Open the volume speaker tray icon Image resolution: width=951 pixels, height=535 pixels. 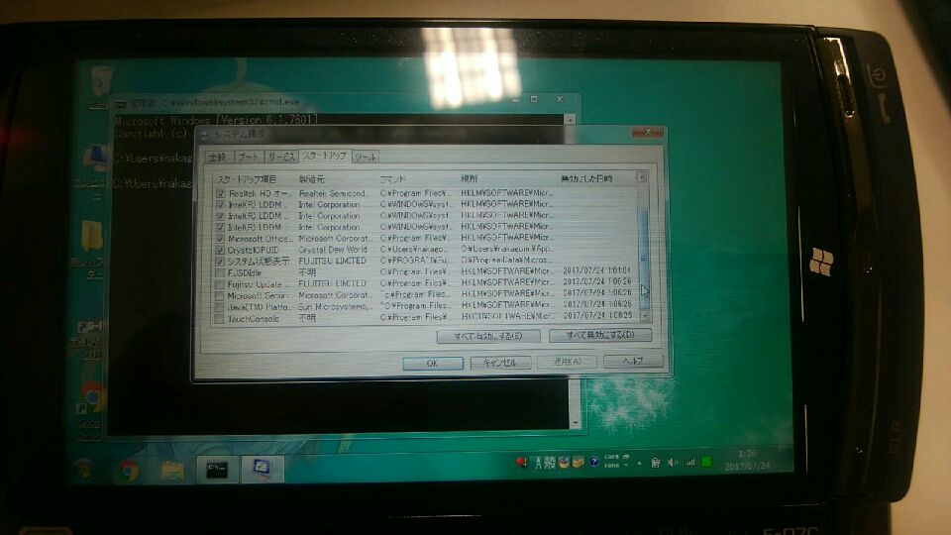[x=672, y=463]
